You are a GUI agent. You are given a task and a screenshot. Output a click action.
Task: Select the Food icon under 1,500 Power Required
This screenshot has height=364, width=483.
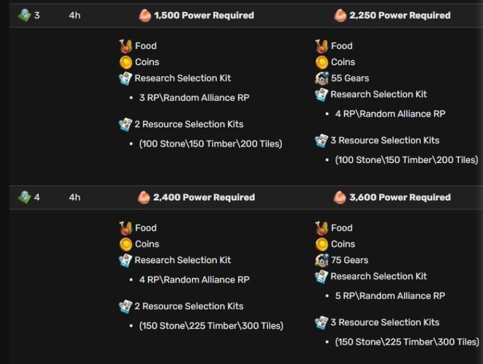click(x=126, y=46)
